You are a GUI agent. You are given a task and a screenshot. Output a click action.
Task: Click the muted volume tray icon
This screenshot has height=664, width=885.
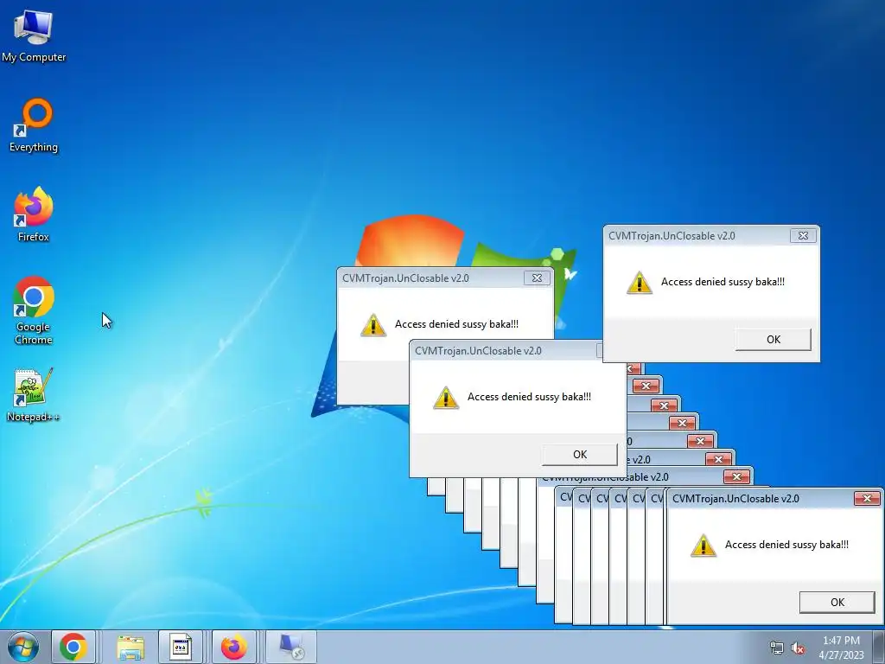pos(798,648)
